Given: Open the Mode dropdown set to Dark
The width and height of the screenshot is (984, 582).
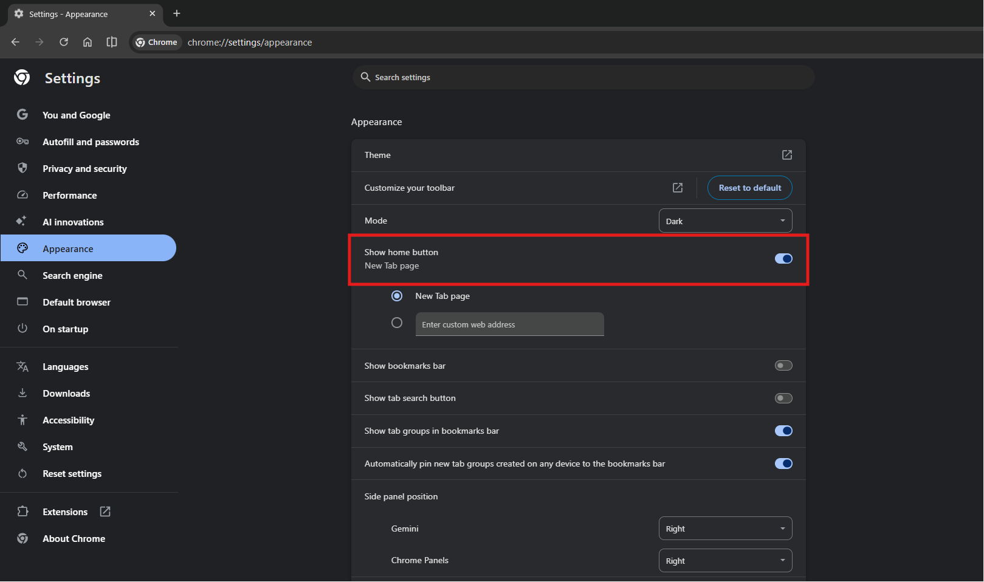Looking at the screenshot, I should (725, 221).
